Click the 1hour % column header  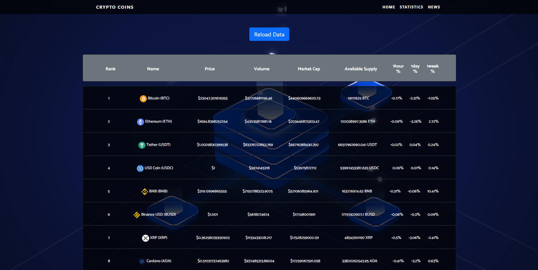398,69
